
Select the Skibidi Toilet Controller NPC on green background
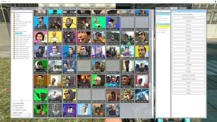98,23
